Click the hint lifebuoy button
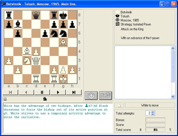178x136 pixels. click(91, 96)
